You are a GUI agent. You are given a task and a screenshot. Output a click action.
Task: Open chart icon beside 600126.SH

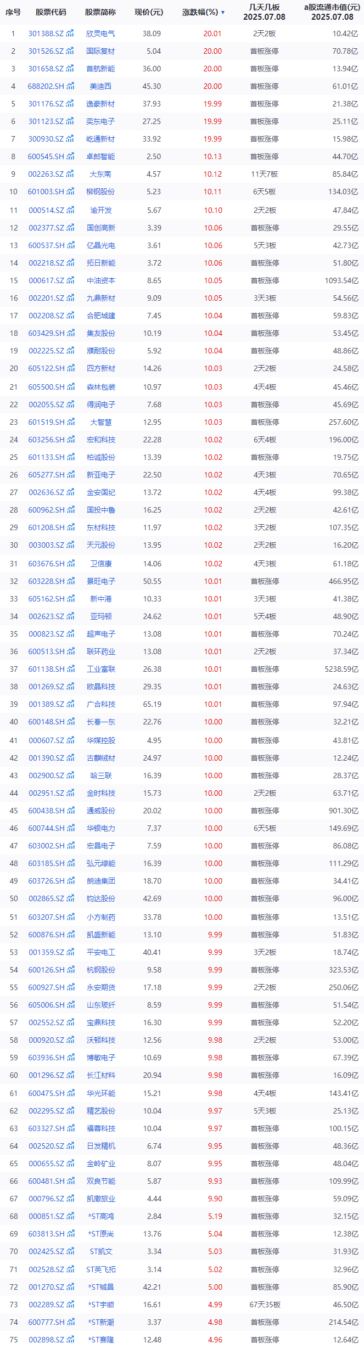pos(70,970)
